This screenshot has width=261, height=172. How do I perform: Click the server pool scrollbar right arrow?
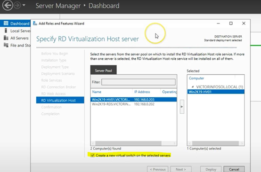tap(174, 143)
